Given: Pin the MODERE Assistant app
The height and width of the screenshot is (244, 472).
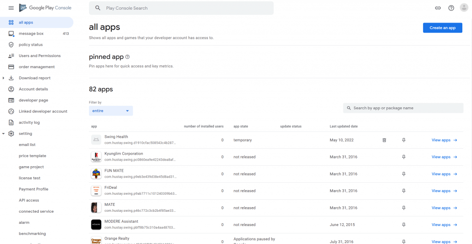Looking at the screenshot, I should [404, 225].
